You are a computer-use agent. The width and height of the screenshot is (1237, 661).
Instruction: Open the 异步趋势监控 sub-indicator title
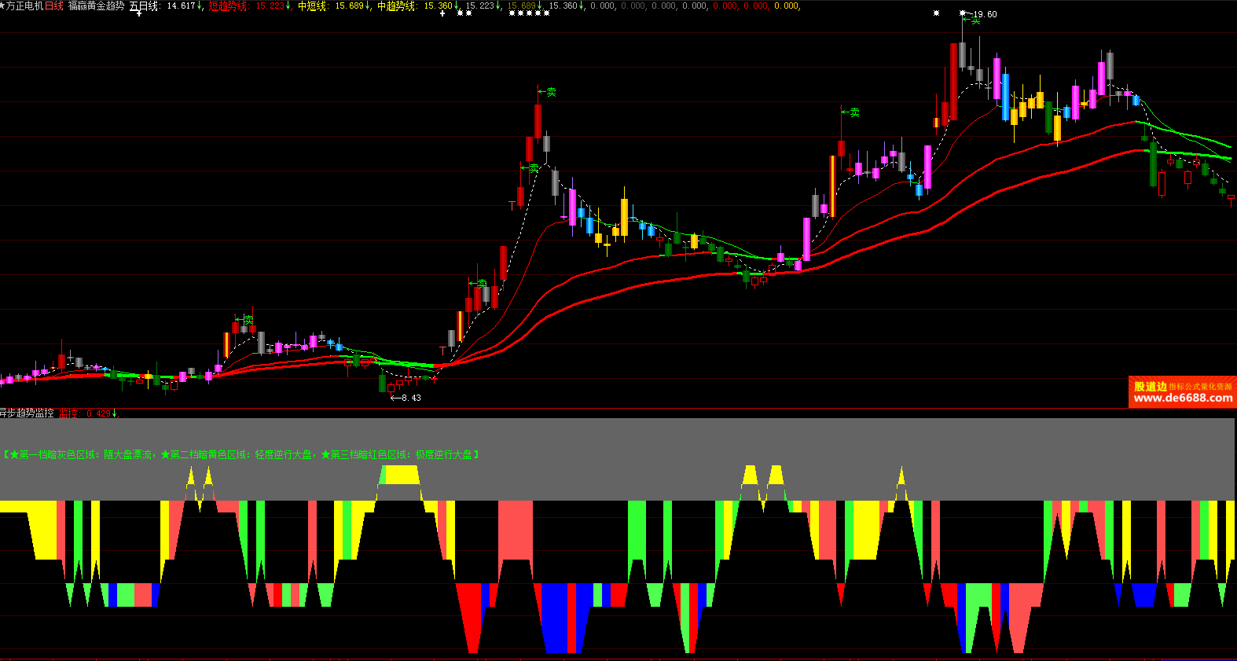(28, 413)
